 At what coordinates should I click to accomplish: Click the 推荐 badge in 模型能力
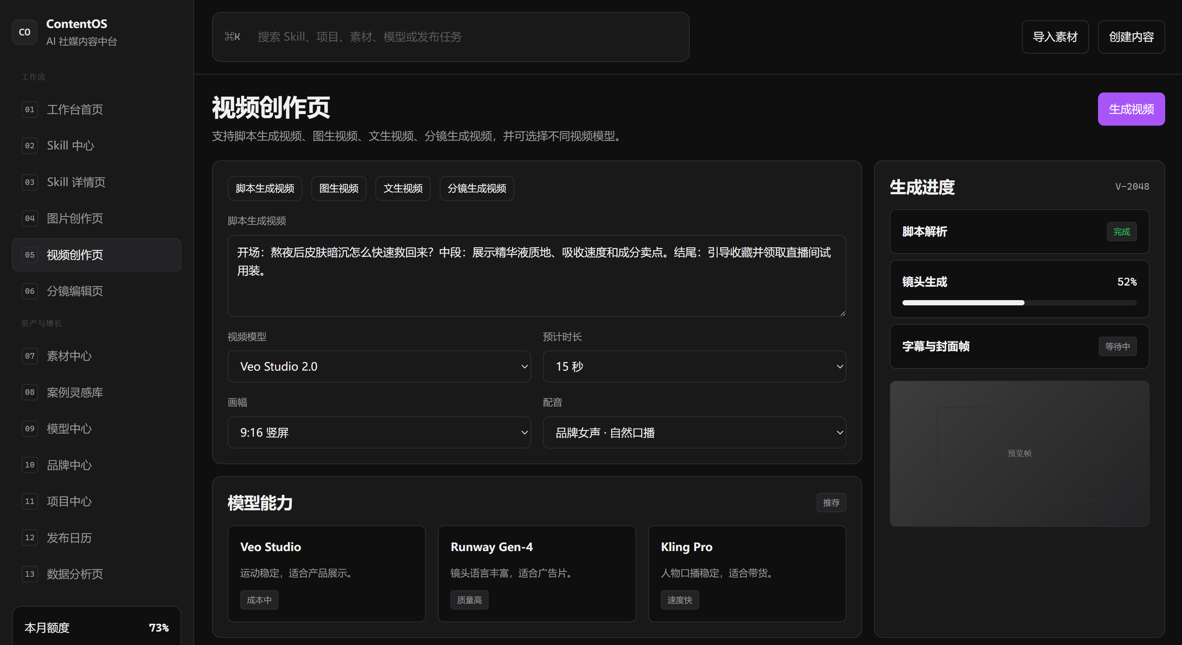pos(831,503)
